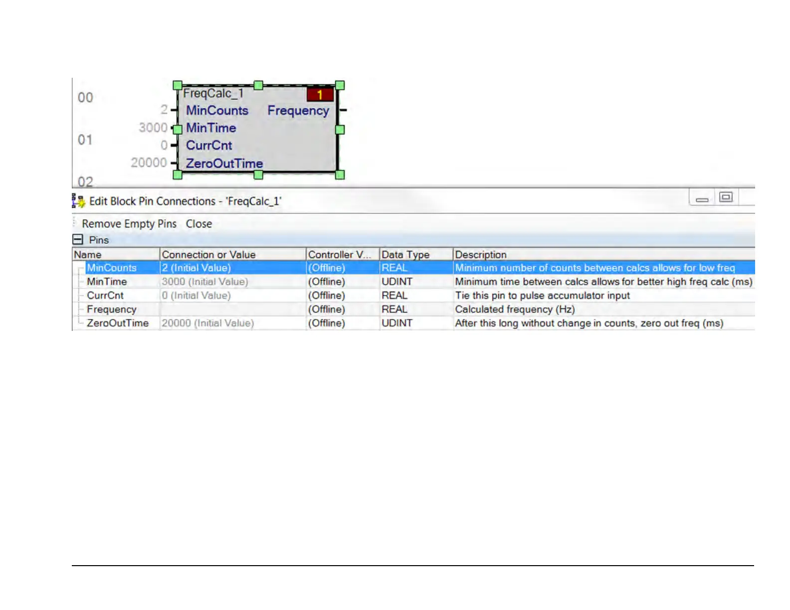Click the Frequency output pin on the block

click(298, 111)
